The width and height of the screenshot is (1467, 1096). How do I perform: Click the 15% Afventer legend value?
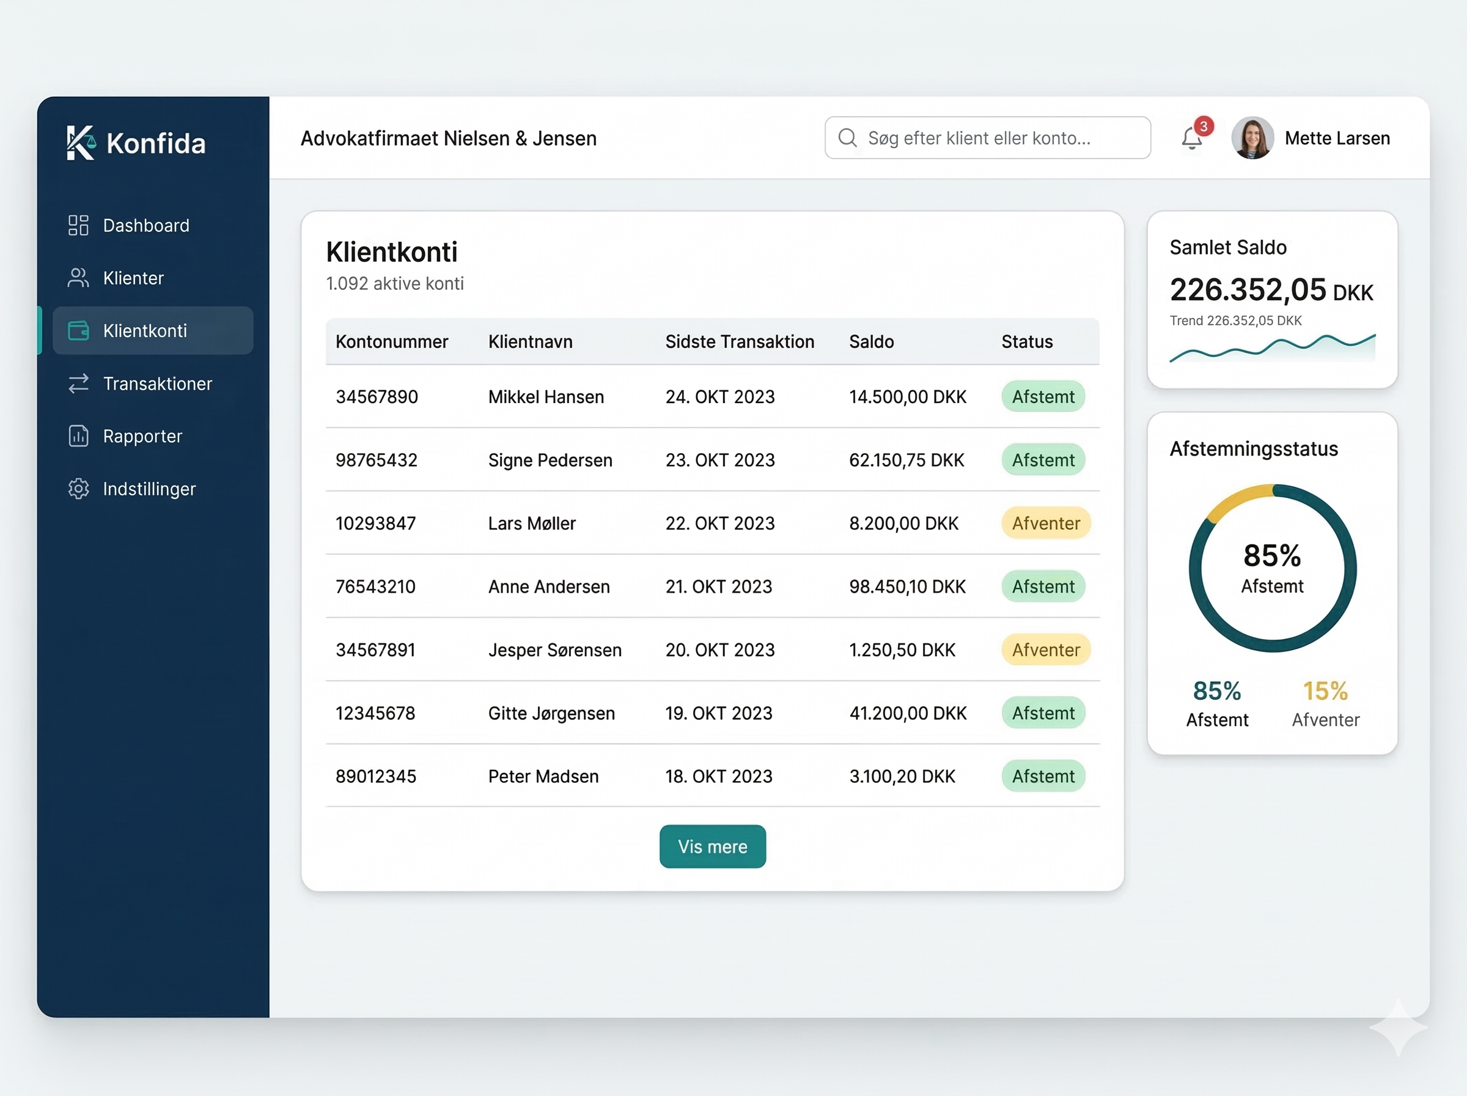(1325, 691)
